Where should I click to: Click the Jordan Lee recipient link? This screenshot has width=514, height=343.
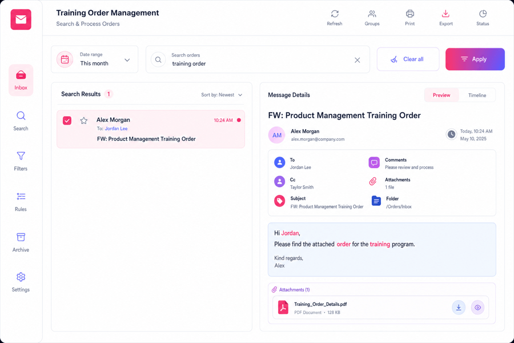(x=116, y=129)
